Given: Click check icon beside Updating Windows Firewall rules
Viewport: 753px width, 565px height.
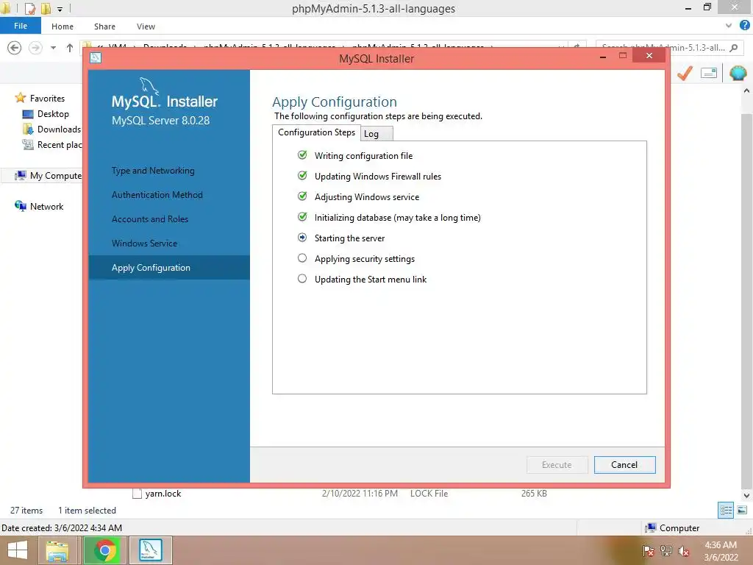Looking at the screenshot, I should point(302,175).
